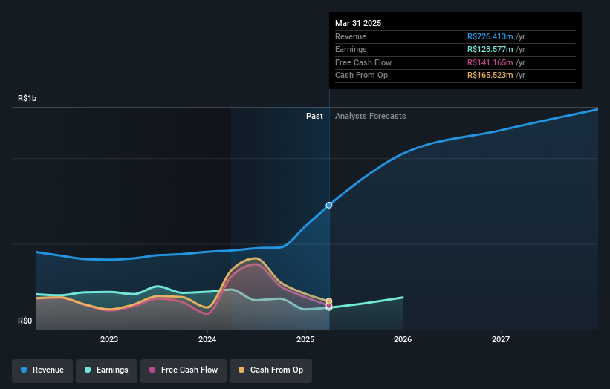Viewport: 610px width, 389px height.
Task: Click the Mar 31 2025 tooltip date
Action: click(x=358, y=23)
